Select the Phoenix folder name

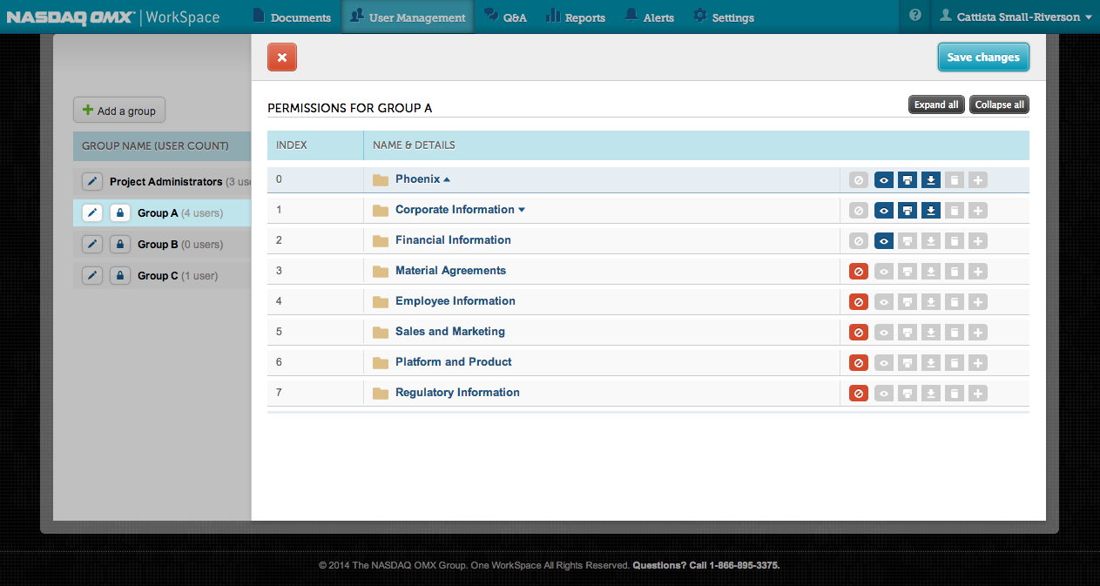pos(418,178)
